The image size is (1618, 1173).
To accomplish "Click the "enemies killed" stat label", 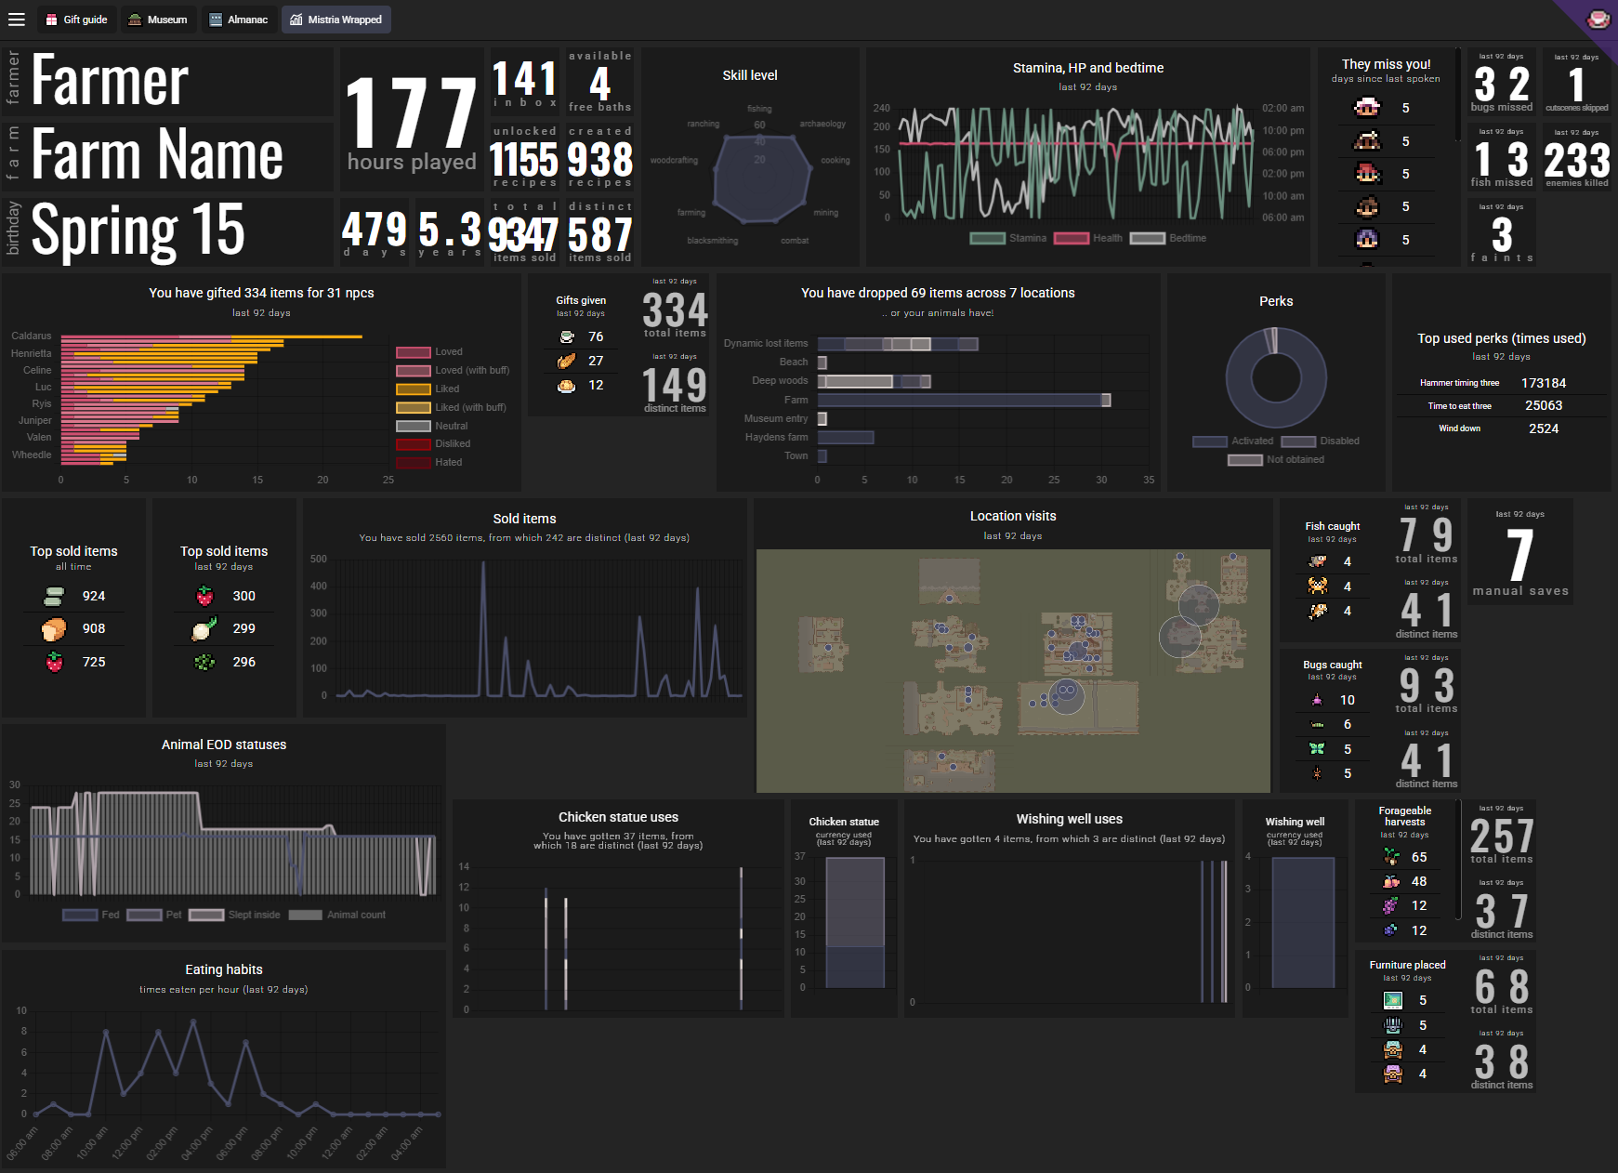I will coord(1577,183).
